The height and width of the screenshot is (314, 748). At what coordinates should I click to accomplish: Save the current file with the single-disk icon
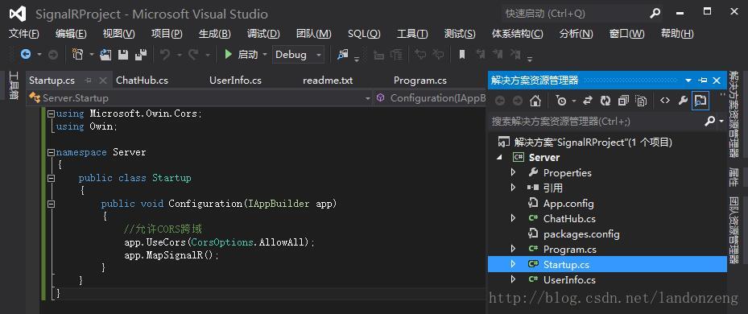[x=123, y=55]
